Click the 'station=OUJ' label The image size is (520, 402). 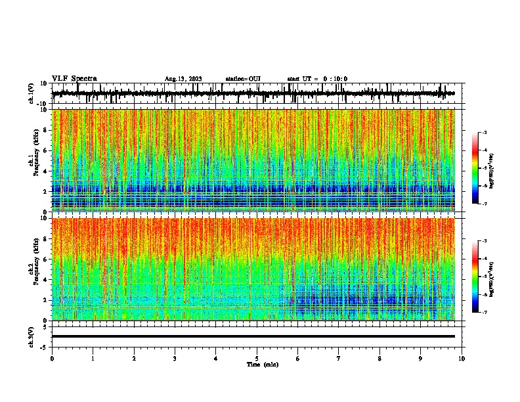[243, 79]
